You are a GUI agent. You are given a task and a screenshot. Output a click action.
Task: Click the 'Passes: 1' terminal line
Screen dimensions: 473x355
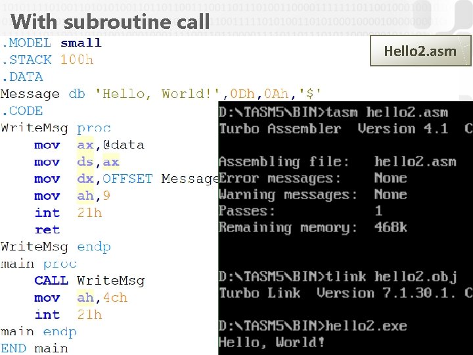301,211
